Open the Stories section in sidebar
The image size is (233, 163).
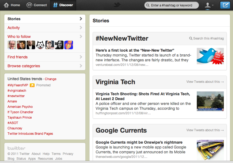coord(45,19)
